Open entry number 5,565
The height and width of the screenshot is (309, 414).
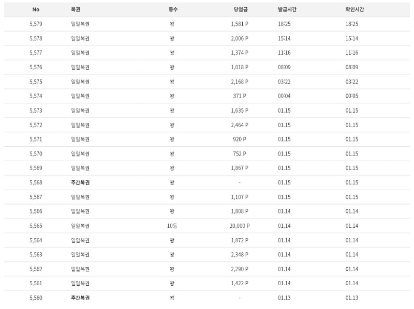[x=36, y=226]
